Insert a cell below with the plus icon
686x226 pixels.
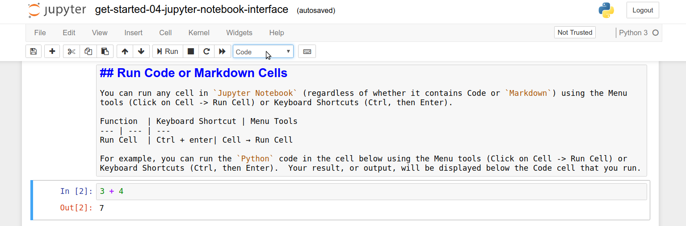pyautogui.click(x=52, y=51)
